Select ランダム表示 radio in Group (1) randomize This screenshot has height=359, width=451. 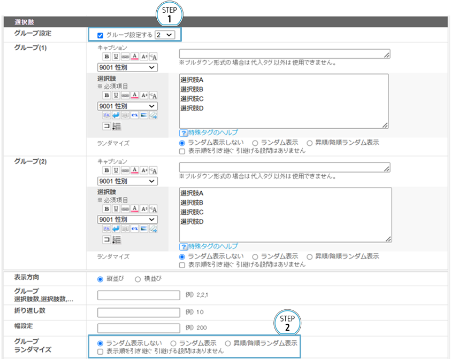(255, 143)
